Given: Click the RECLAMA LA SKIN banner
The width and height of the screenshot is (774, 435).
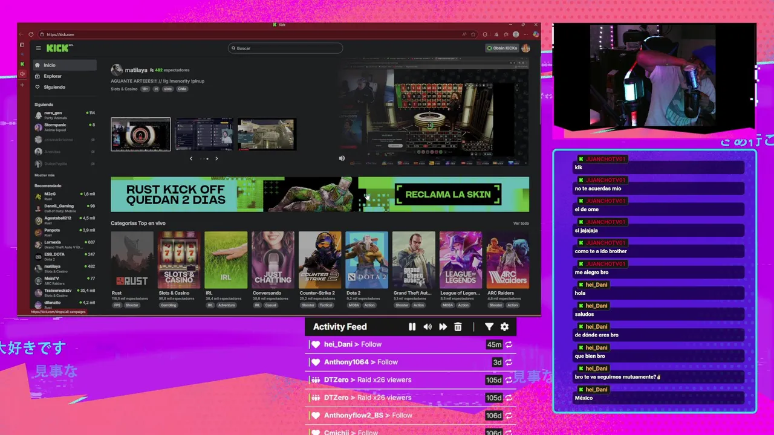Looking at the screenshot, I should pyautogui.click(x=447, y=195).
